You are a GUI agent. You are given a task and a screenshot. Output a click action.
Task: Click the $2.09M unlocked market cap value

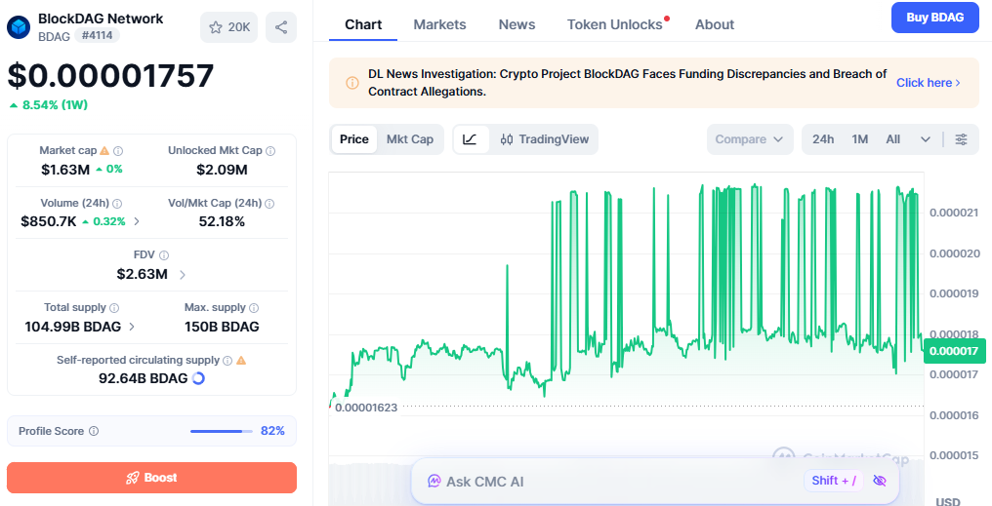click(222, 170)
